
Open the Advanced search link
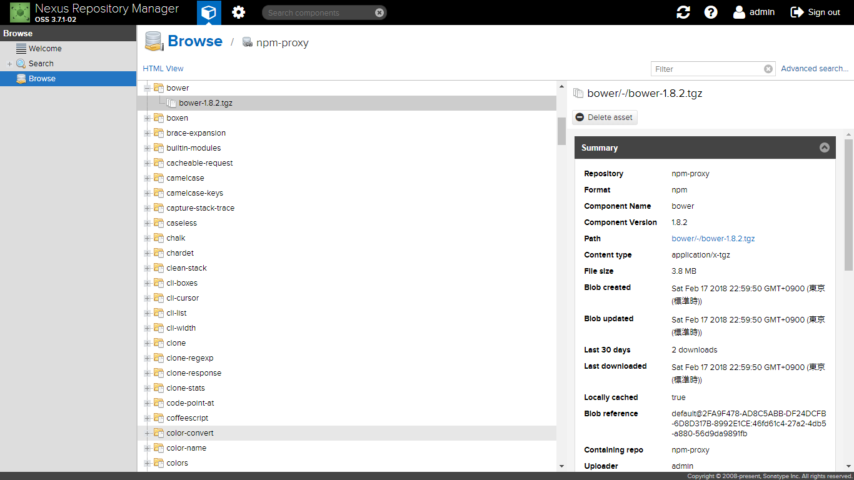coord(815,69)
